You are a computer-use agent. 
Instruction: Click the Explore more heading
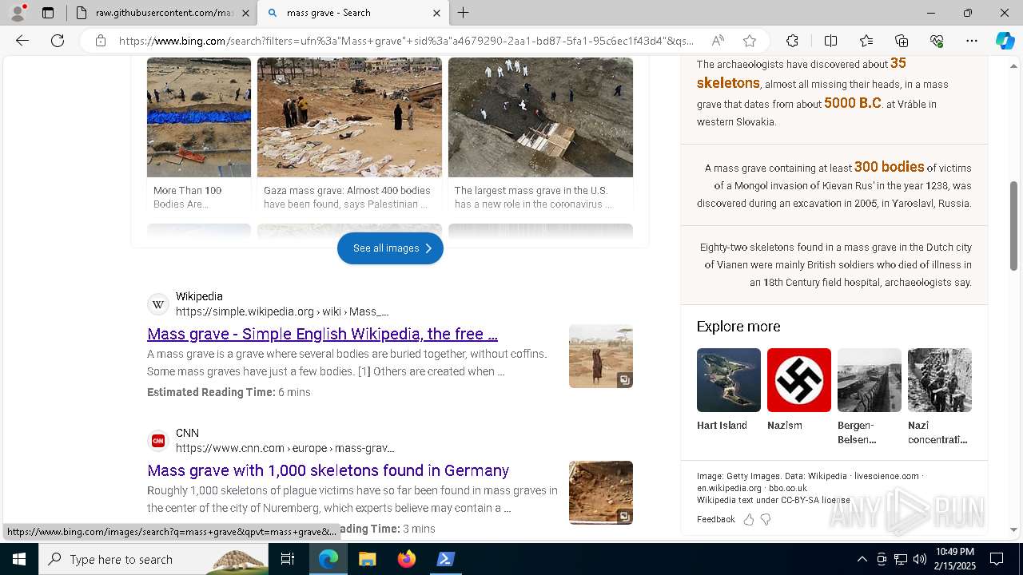(x=738, y=327)
